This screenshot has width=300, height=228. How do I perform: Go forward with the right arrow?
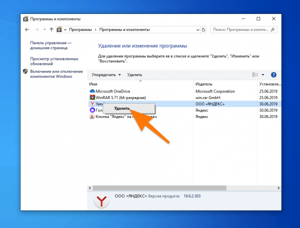[37, 29]
